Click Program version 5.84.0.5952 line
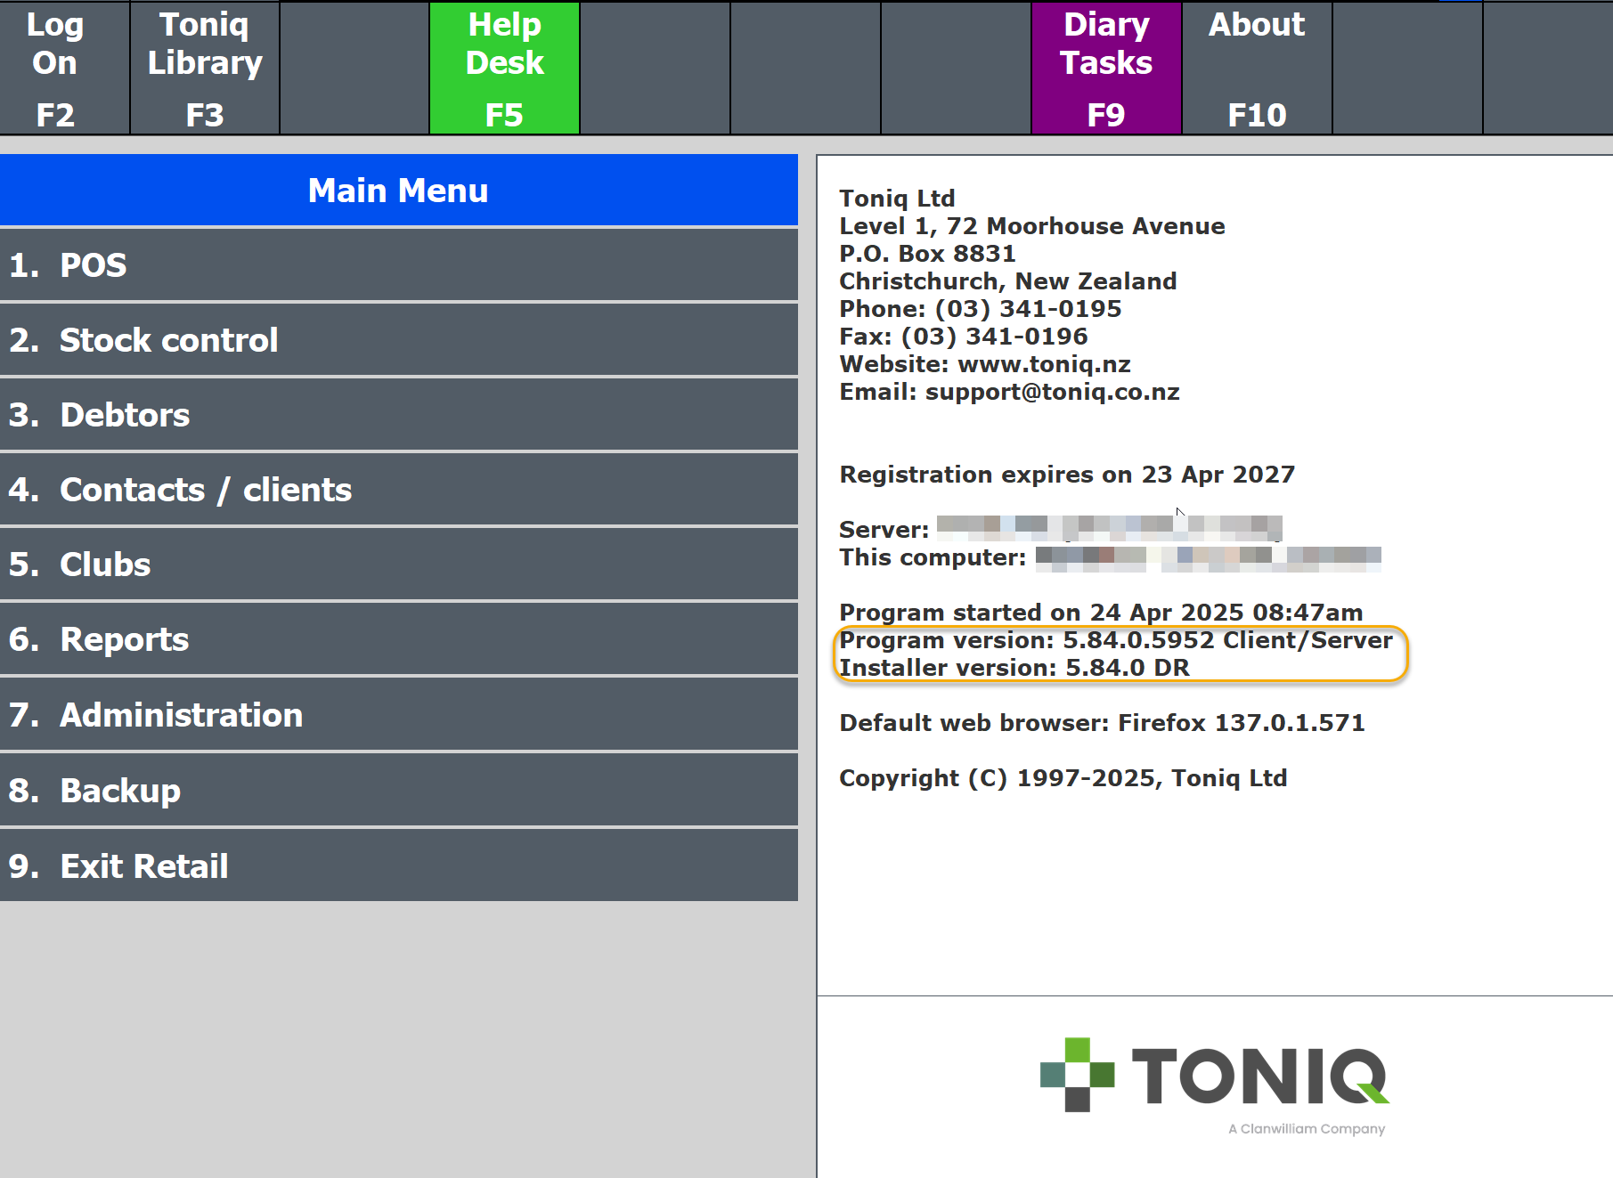Screen dimensions: 1613x1178 [1116, 640]
